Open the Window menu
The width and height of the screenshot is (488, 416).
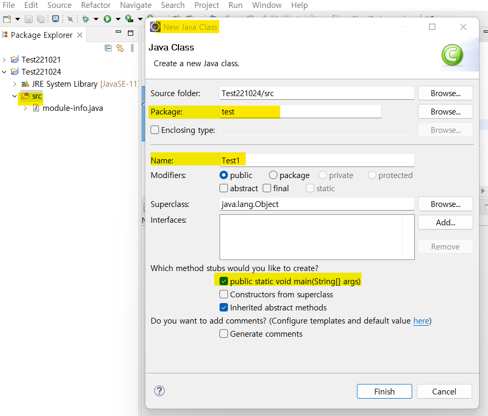point(267,5)
